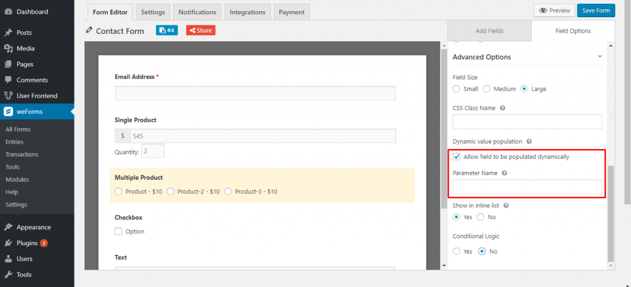Click the Users person icon
631x287 pixels.
8,259
